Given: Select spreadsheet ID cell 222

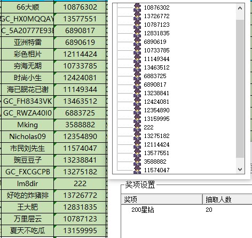Looking at the screenshot, I should (80, 183).
